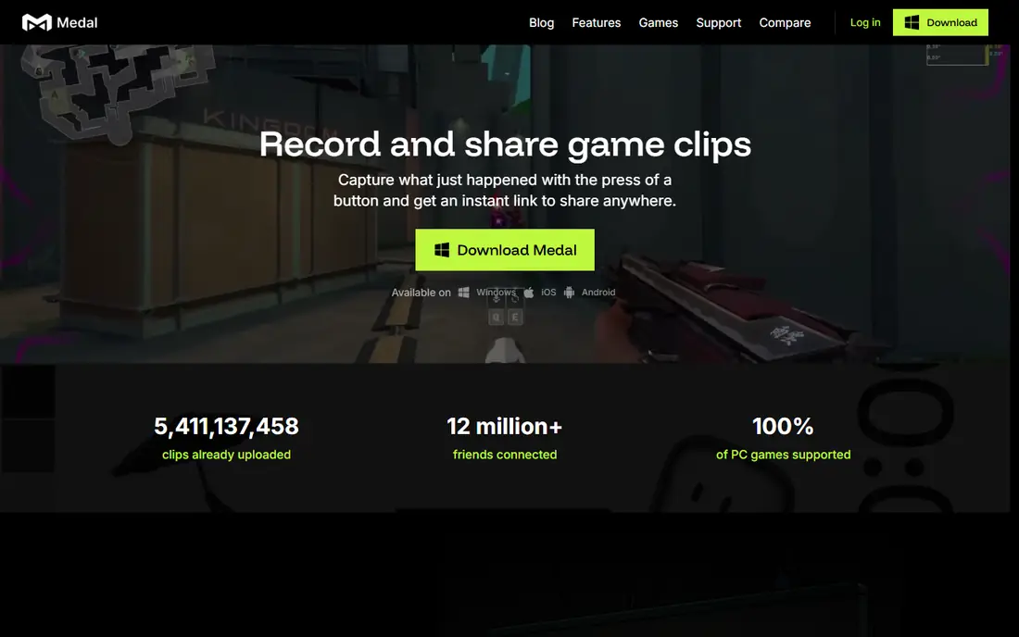Click the '12 million+' statistic

coord(504,426)
